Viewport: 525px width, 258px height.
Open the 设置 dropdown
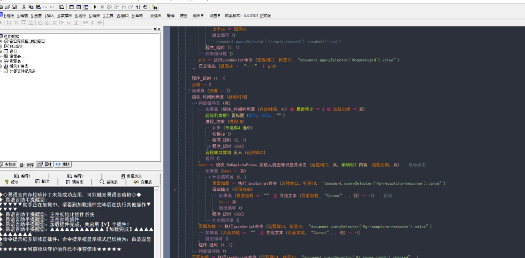[215, 16]
